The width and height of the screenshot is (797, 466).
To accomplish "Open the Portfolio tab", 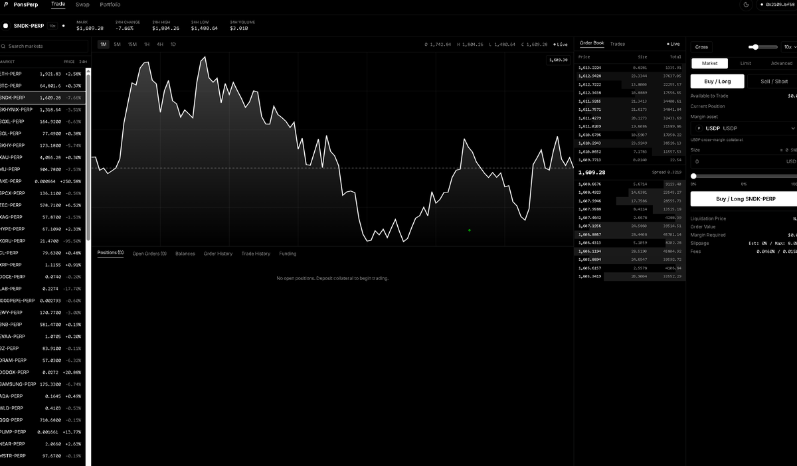I will [110, 5].
